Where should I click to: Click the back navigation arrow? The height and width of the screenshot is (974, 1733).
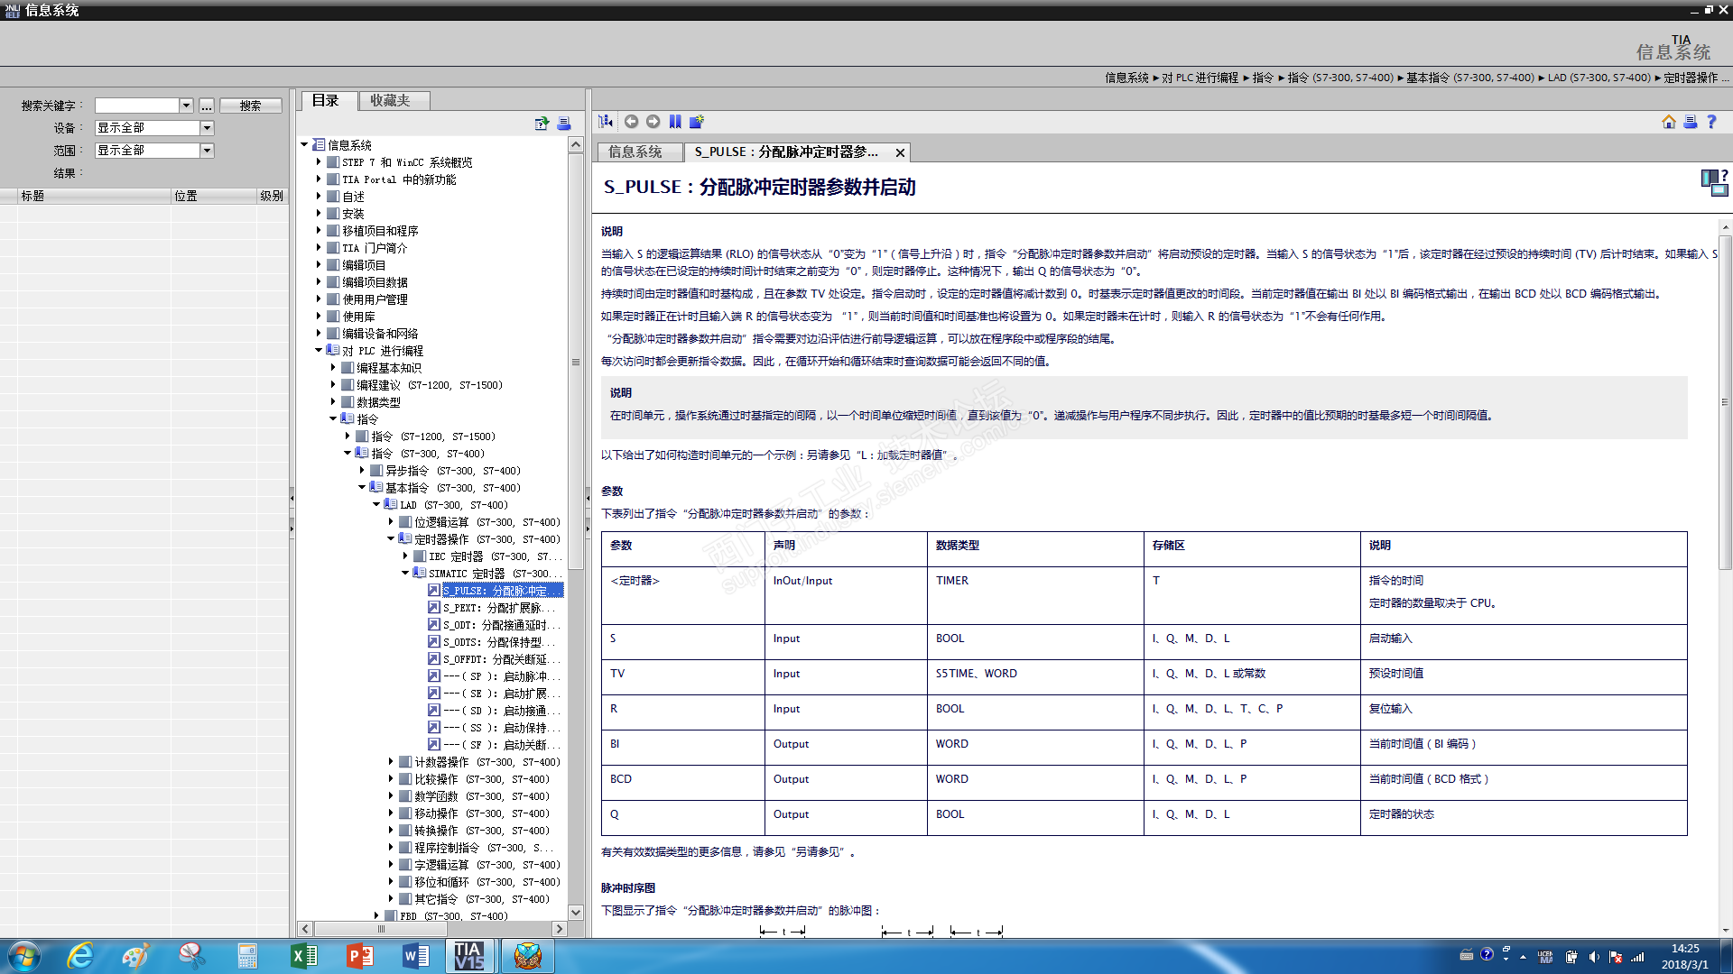(631, 122)
